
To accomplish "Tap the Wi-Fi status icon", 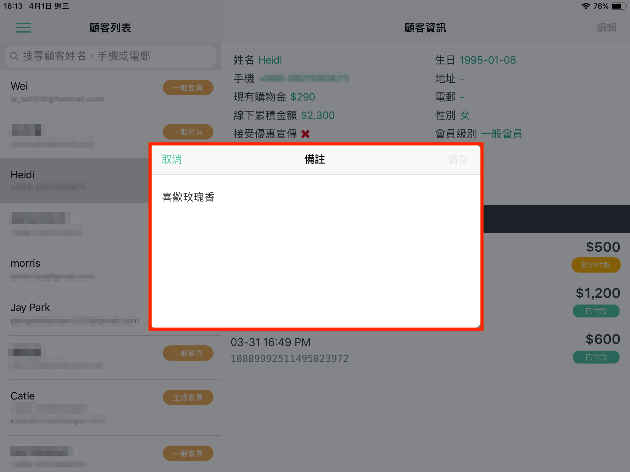I will (586, 6).
